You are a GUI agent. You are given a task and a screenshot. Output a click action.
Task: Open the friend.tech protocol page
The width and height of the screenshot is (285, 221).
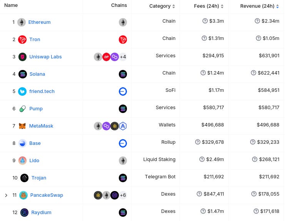click(x=42, y=91)
